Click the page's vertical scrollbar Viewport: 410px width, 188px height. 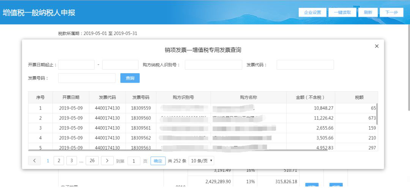409,67
